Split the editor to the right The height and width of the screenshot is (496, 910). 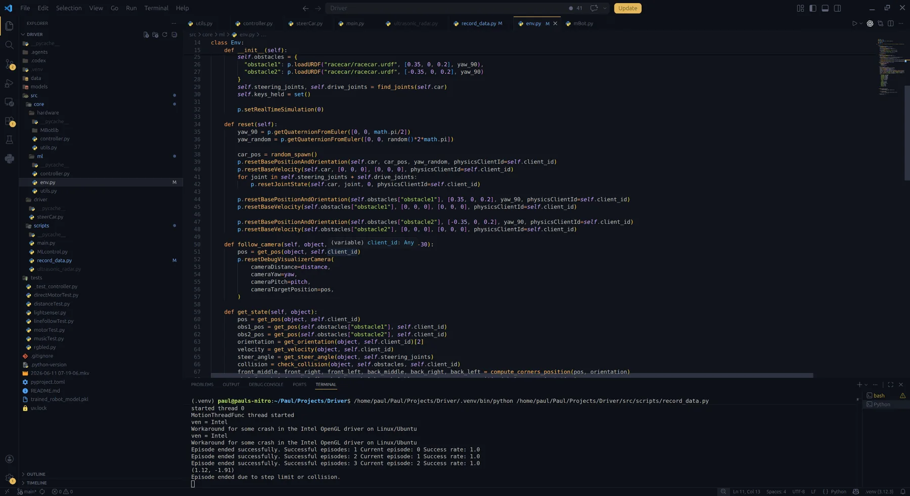[x=891, y=23]
